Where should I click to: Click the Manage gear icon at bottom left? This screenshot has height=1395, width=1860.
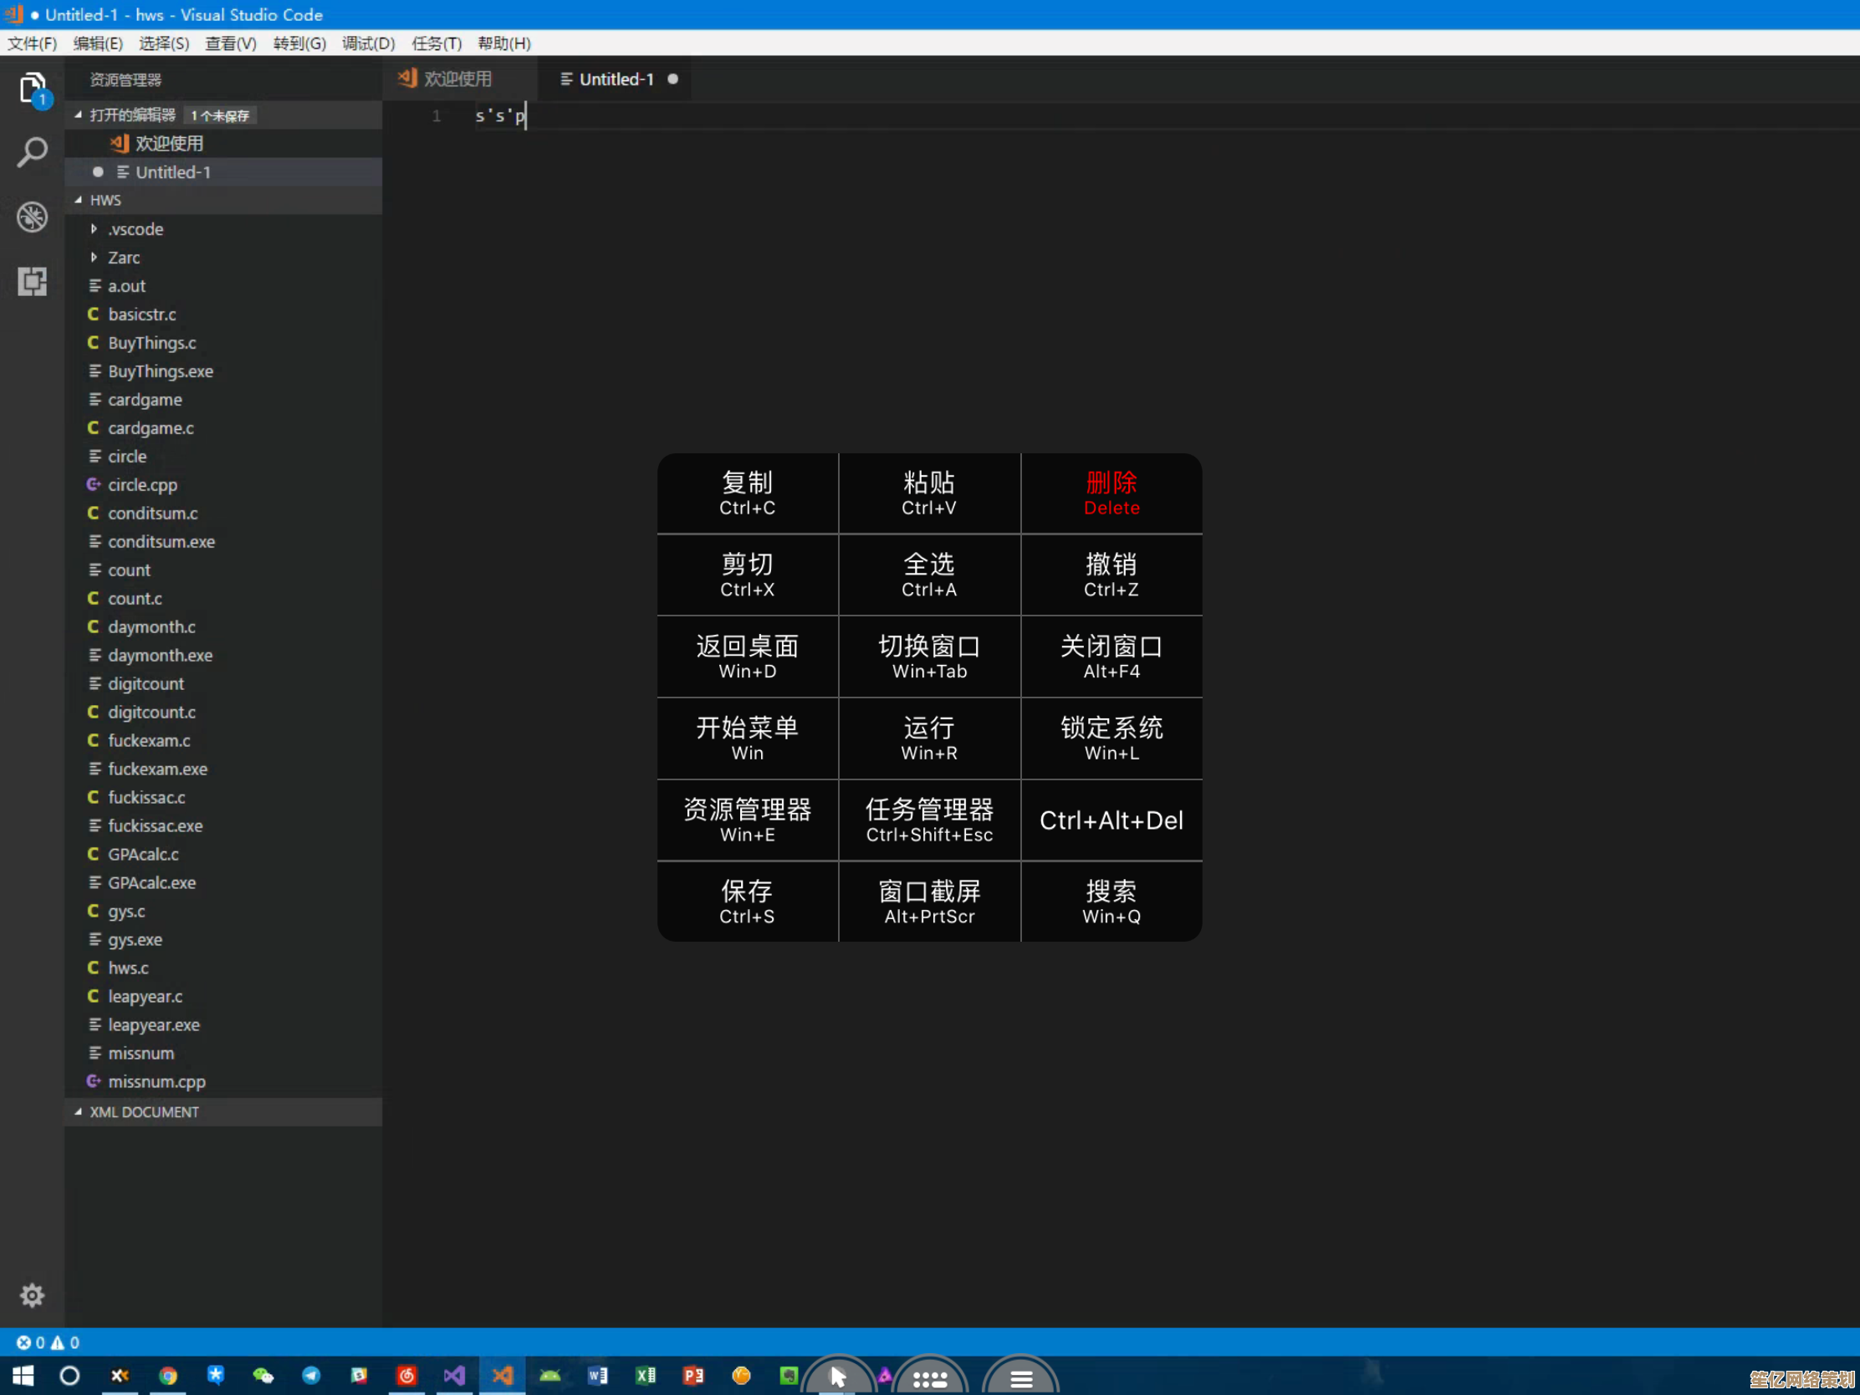point(32,1295)
